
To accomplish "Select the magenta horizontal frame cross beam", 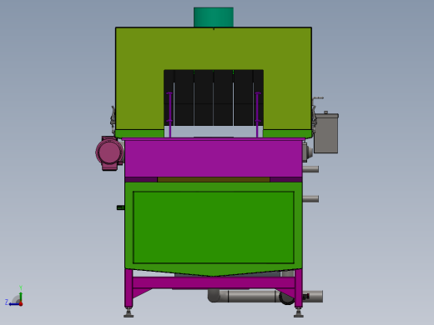I will 214,282.
